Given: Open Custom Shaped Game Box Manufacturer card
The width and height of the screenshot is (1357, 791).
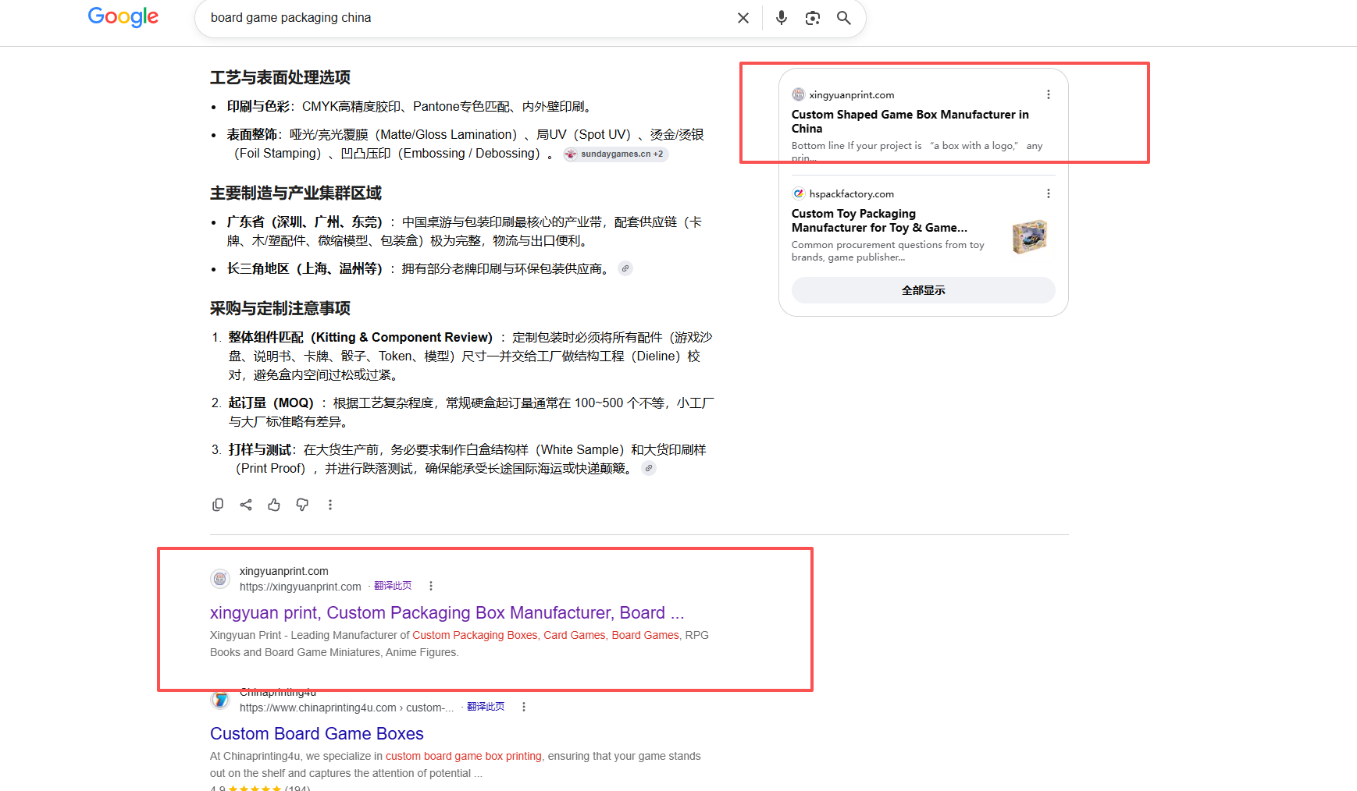Looking at the screenshot, I should tap(910, 122).
